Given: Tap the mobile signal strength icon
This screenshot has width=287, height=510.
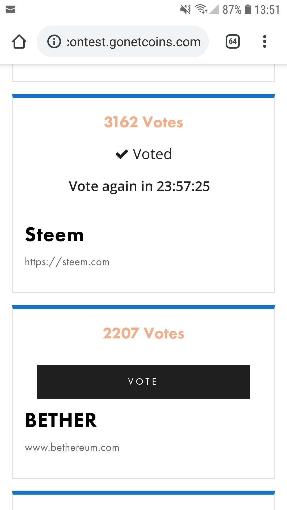Looking at the screenshot, I should pyautogui.click(x=214, y=9).
